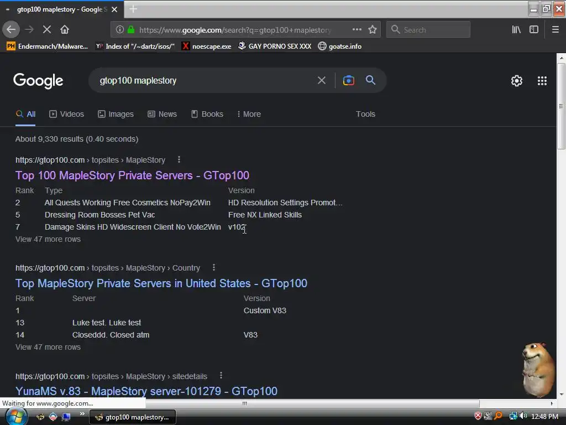566x425 pixels.
Task: Open the red security alert tray icon
Action: [x=478, y=416]
